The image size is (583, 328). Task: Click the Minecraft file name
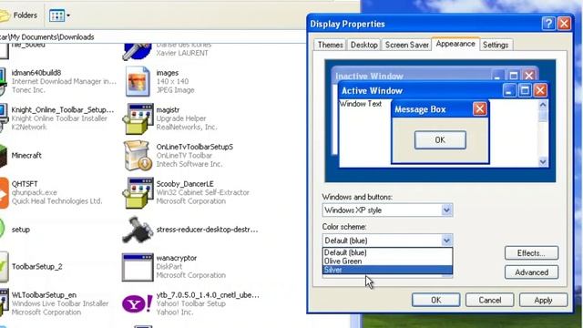pyautogui.click(x=26, y=156)
